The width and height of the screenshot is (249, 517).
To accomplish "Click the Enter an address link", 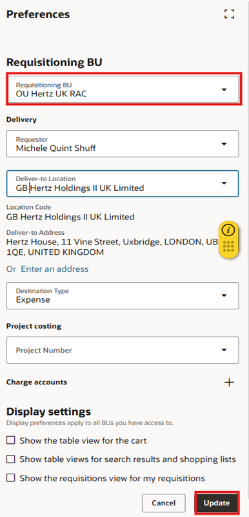I will pyautogui.click(x=55, y=269).
